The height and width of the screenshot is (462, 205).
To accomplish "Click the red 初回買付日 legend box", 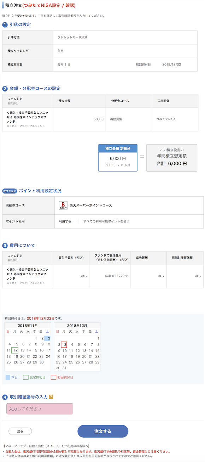I will (x=53, y=377).
